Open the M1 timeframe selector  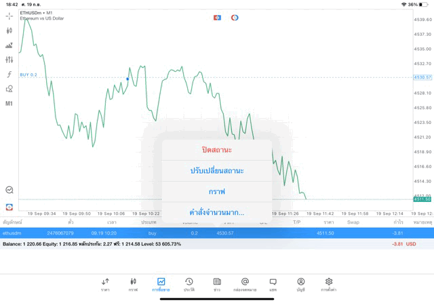pos(9,104)
